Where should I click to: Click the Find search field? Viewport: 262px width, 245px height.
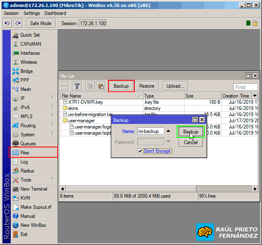pos(245,87)
